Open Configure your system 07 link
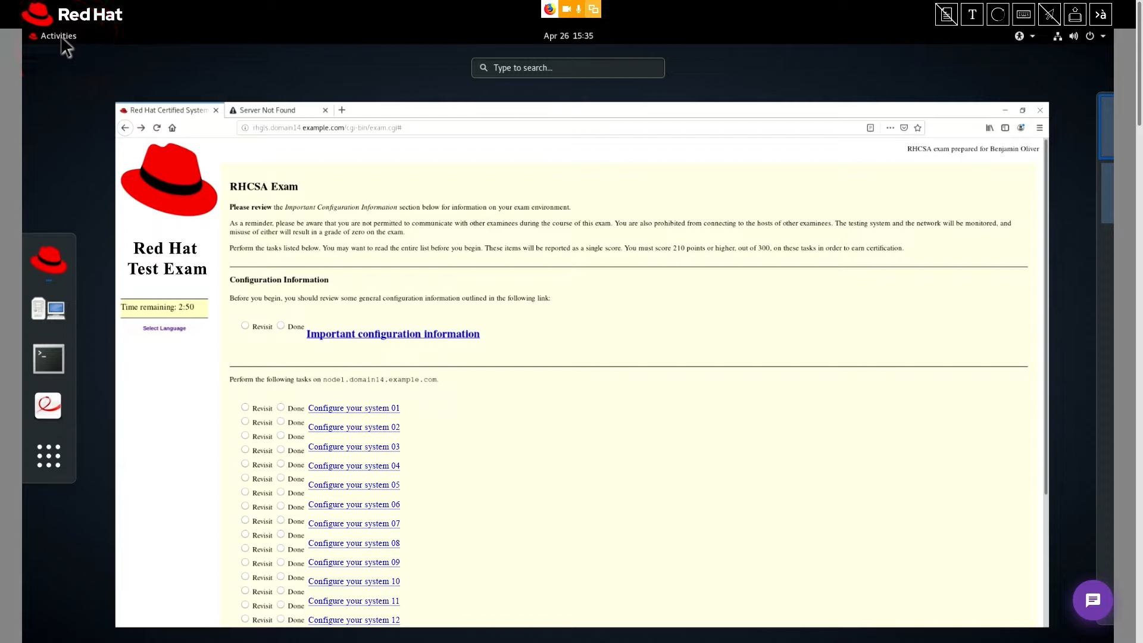This screenshot has height=643, width=1143. click(354, 523)
